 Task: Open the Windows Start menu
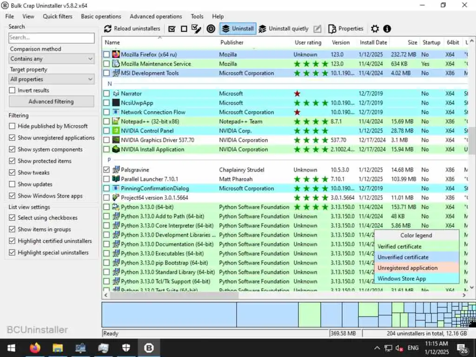click(x=11, y=348)
